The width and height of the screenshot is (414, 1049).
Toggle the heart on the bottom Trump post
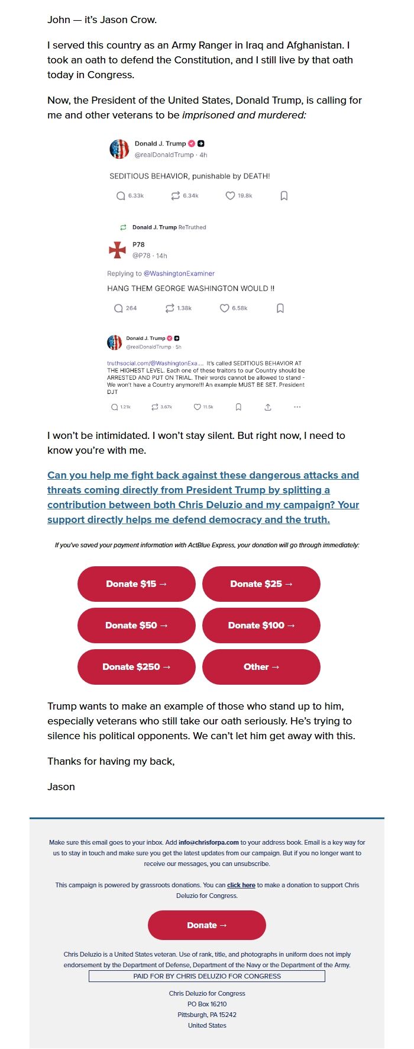[x=196, y=407]
